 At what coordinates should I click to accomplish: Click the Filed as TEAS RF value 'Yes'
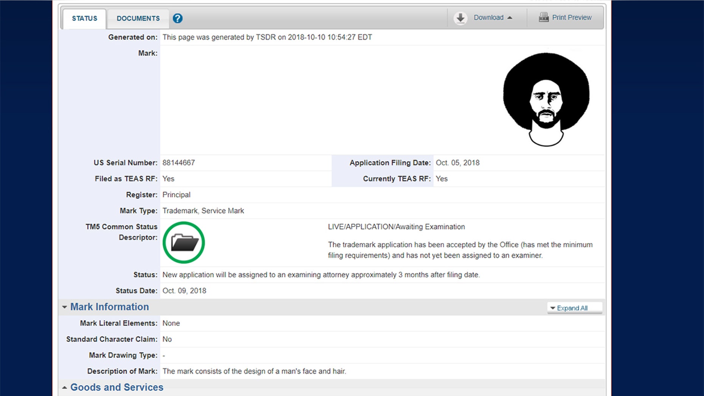[168, 179]
